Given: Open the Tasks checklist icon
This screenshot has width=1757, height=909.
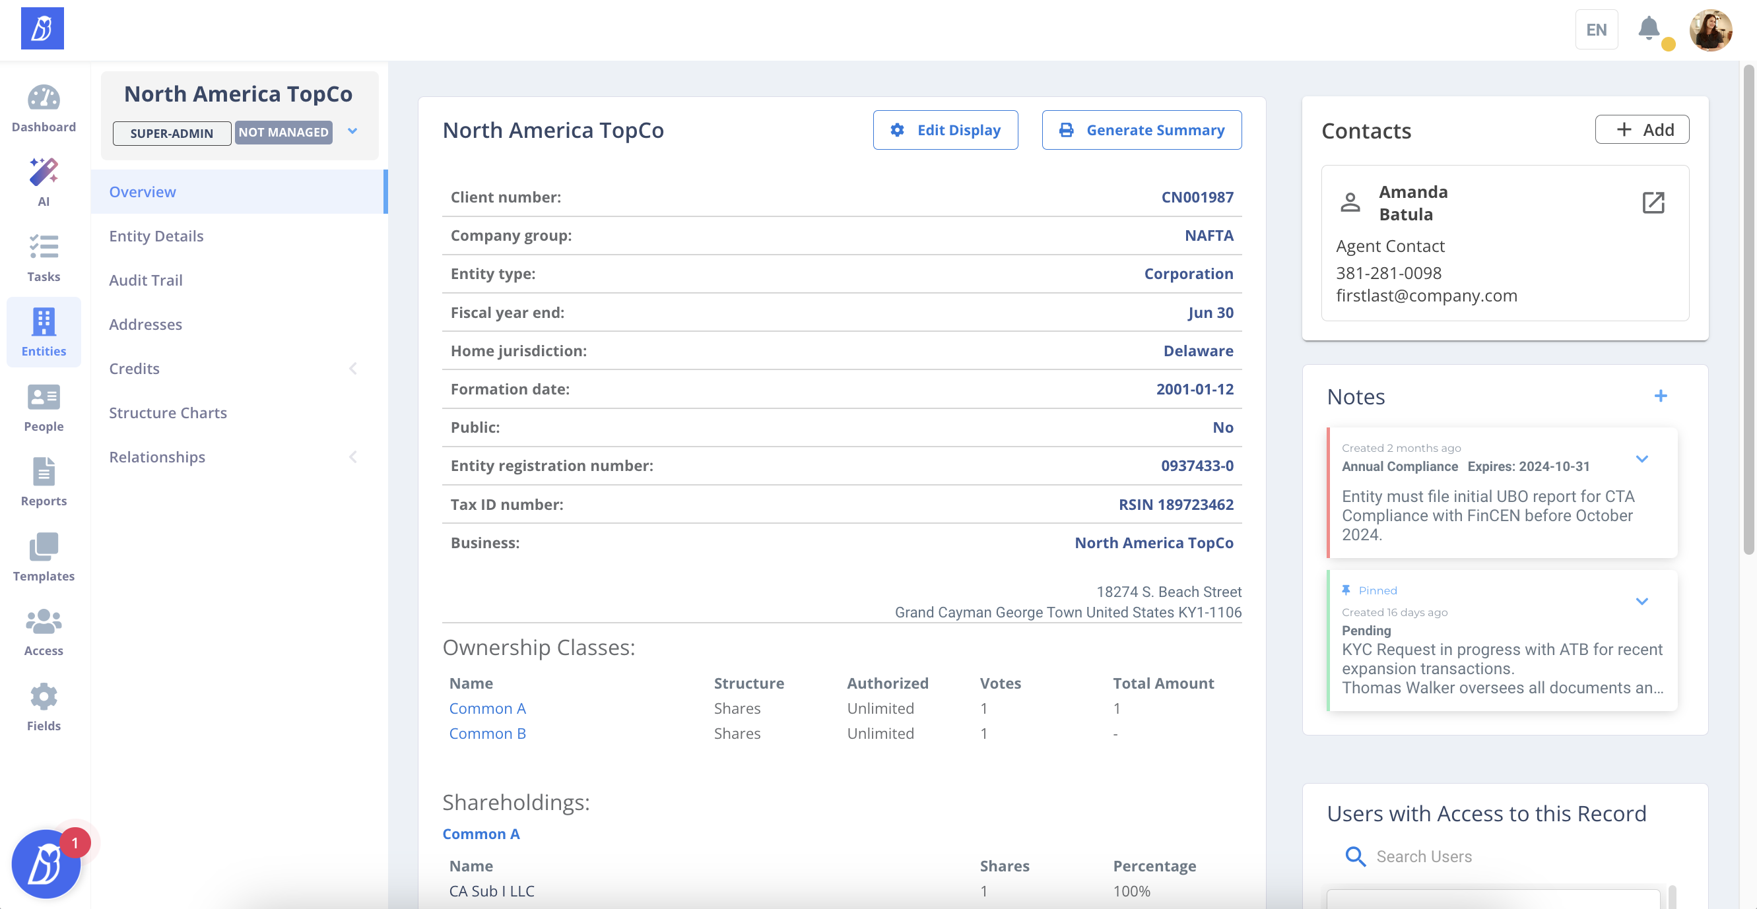Looking at the screenshot, I should pos(44,247).
